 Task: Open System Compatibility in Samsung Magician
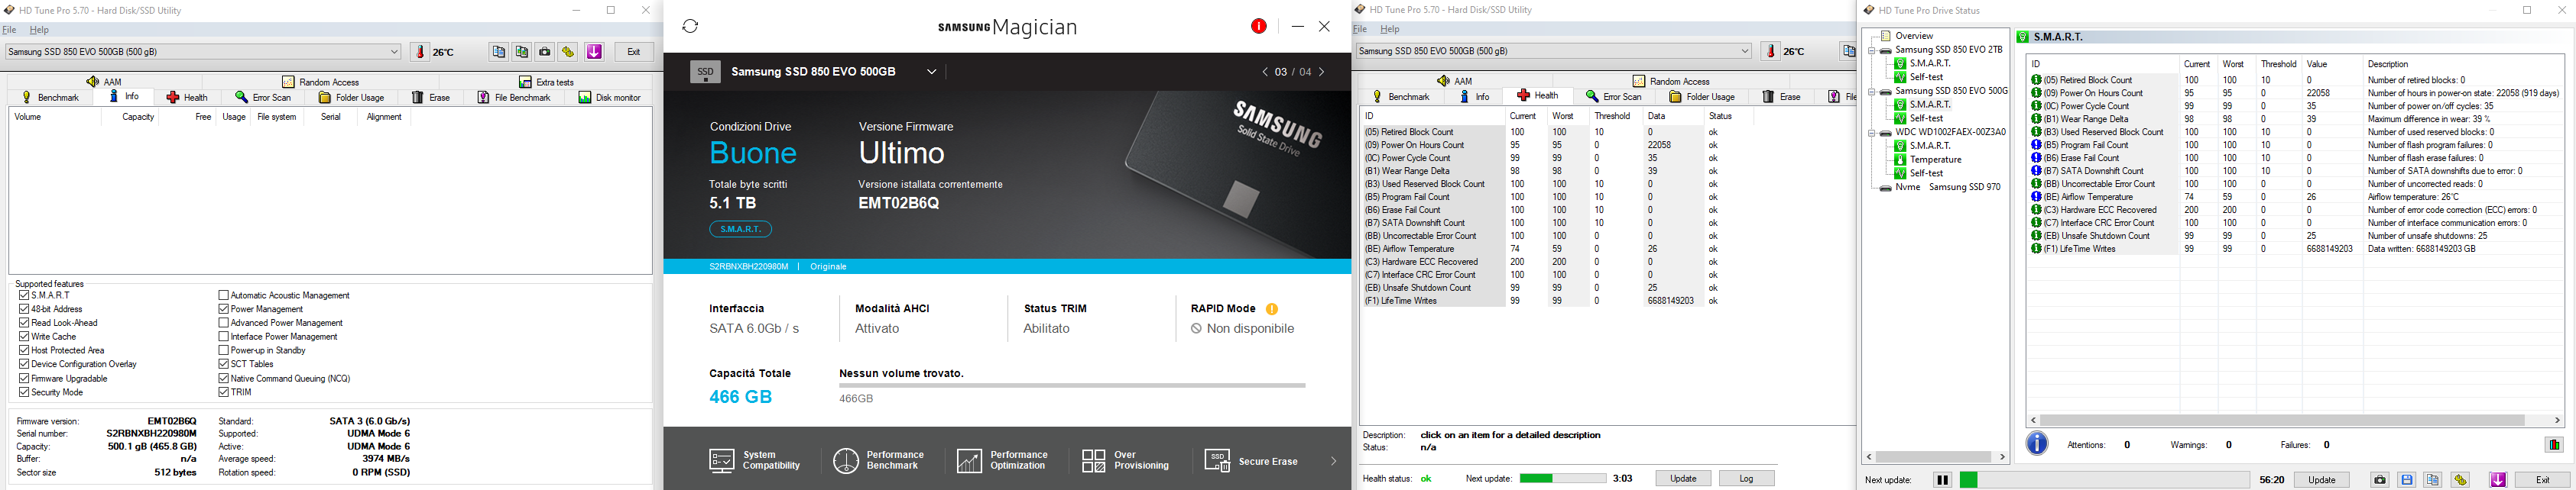click(755, 460)
